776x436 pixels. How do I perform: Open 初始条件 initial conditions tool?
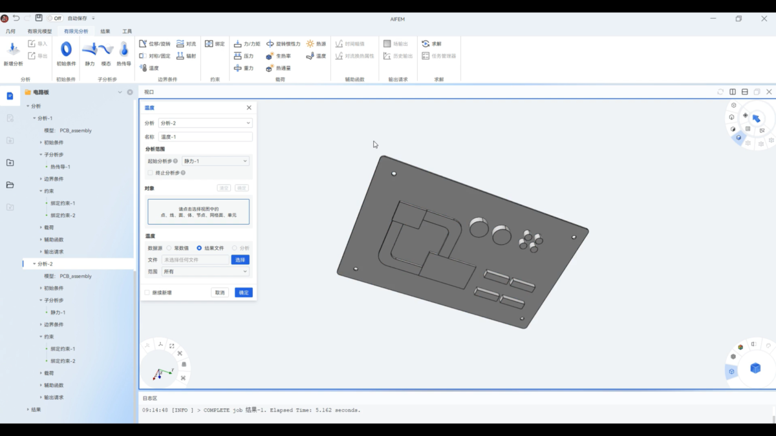tap(66, 50)
